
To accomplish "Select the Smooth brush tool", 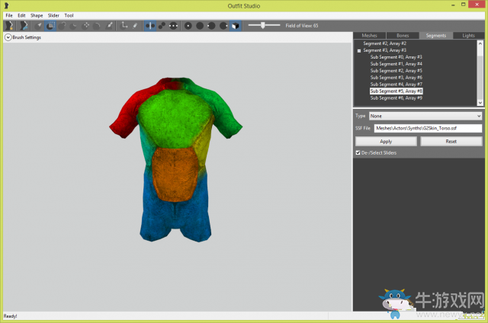I will [x=97, y=26].
